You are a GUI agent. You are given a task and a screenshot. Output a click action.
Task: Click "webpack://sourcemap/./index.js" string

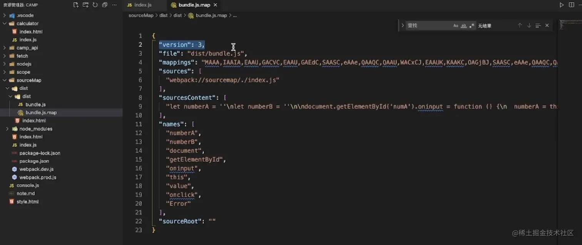click(222, 80)
